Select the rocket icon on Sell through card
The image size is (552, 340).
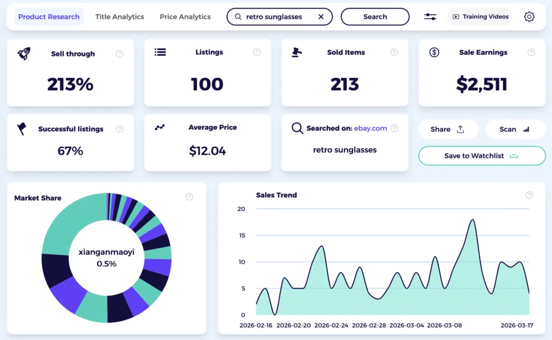pos(24,52)
